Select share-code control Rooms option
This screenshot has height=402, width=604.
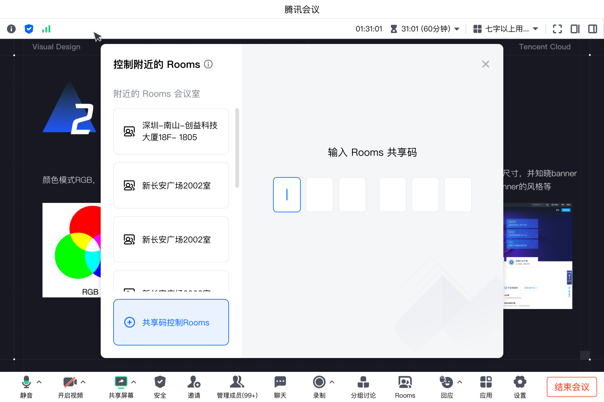[171, 322]
